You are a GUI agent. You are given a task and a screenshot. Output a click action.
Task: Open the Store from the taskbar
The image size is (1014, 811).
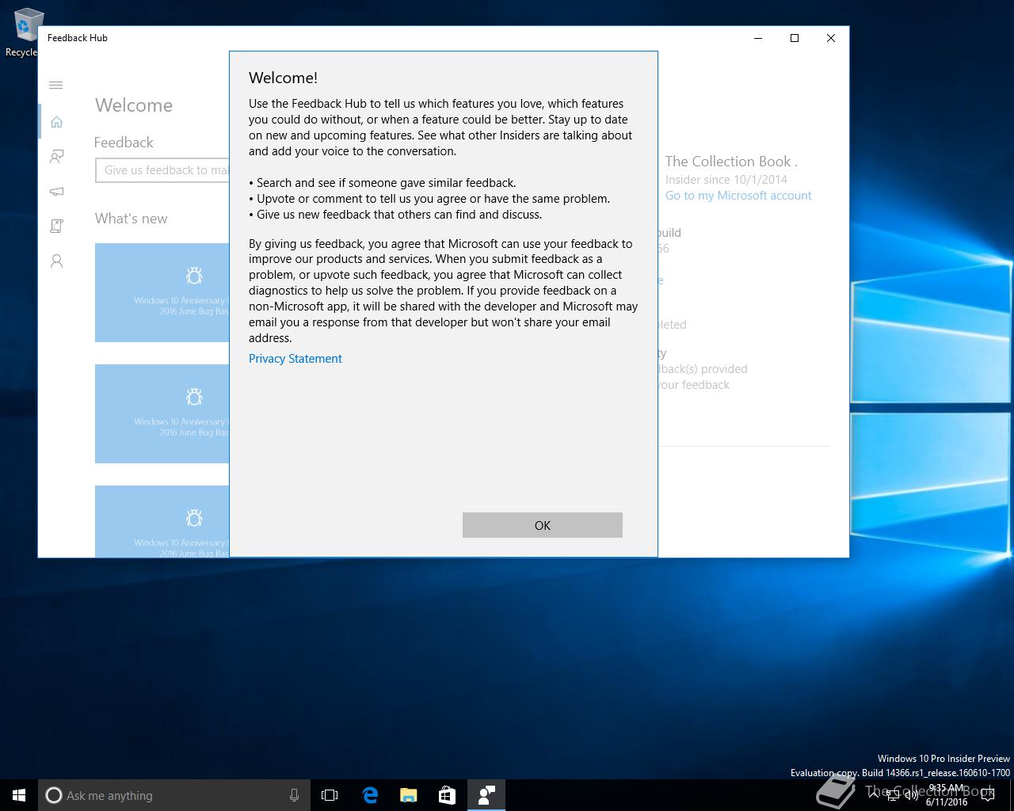point(447,795)
